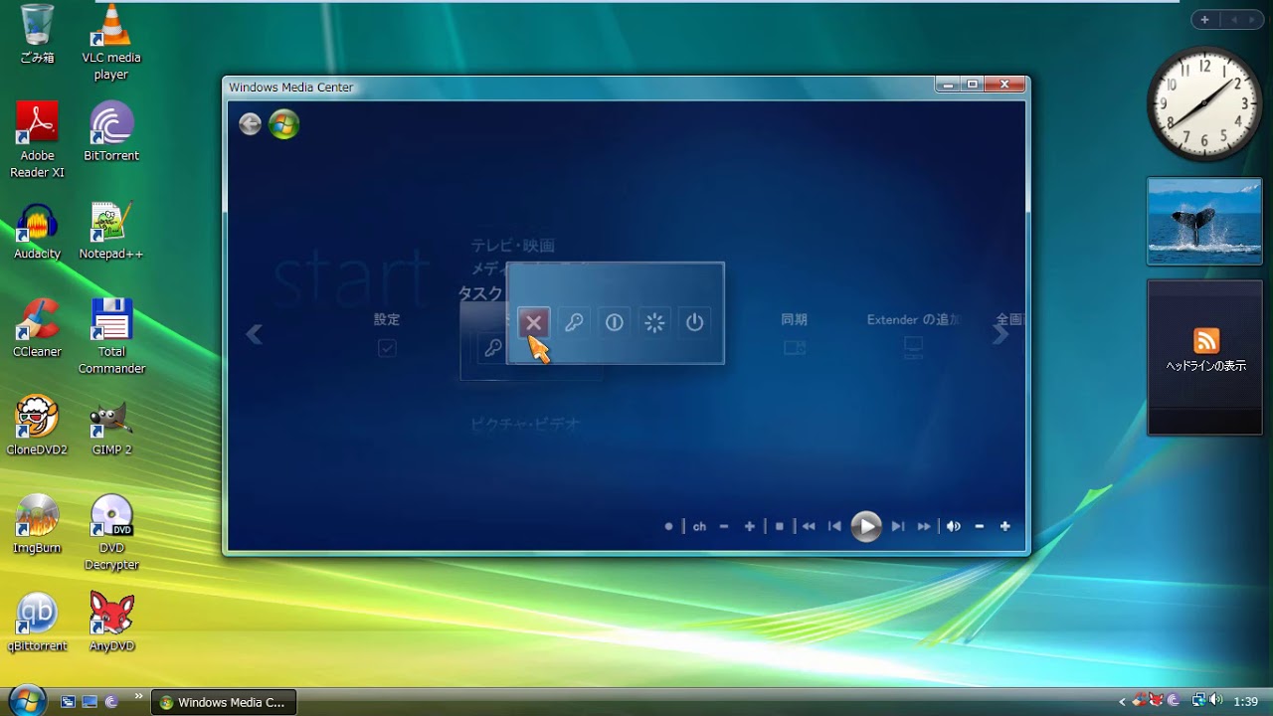Open Notepad++ desktop shortcut
1273x716 pixels.
111,231
